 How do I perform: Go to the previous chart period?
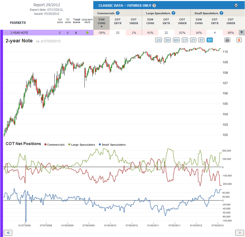[x=8, y=233]
